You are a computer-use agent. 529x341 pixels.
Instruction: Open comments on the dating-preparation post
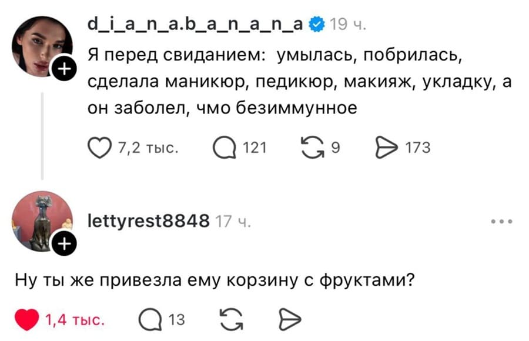(x=226, y=147)
